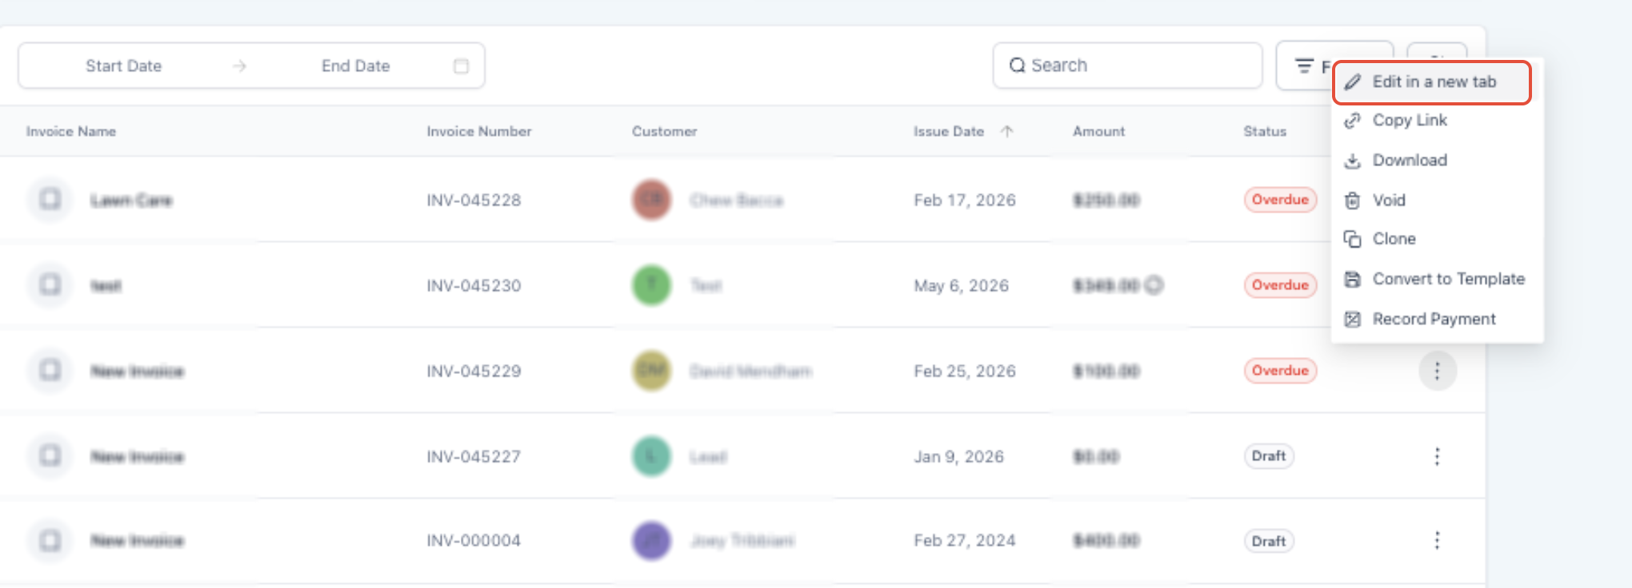Click the Start Date field
1632x588 pixels.
[124, 66]
